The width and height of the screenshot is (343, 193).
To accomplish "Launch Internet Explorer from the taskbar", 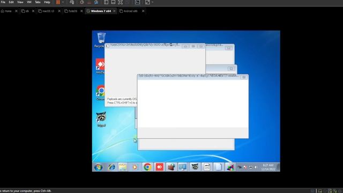I will pos(111,167).
